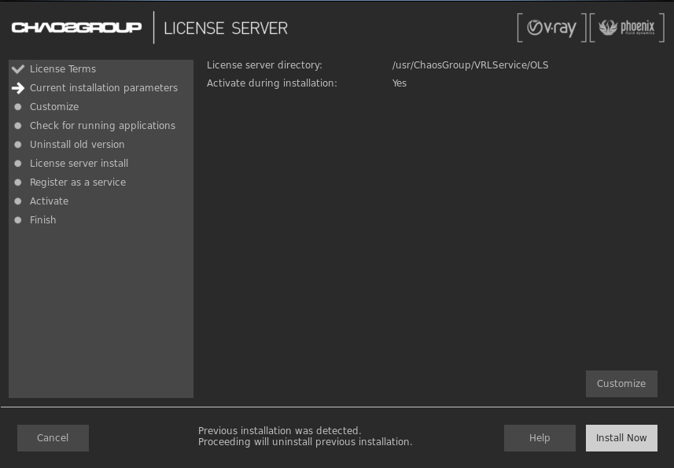Click the Yes activation value
The height and width of the screenshot is (468, 674).
click(400, 83)
